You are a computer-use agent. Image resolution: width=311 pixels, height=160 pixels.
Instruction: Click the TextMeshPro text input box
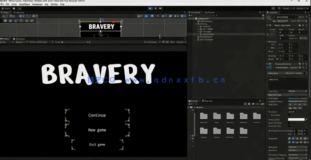pos(288,83)
